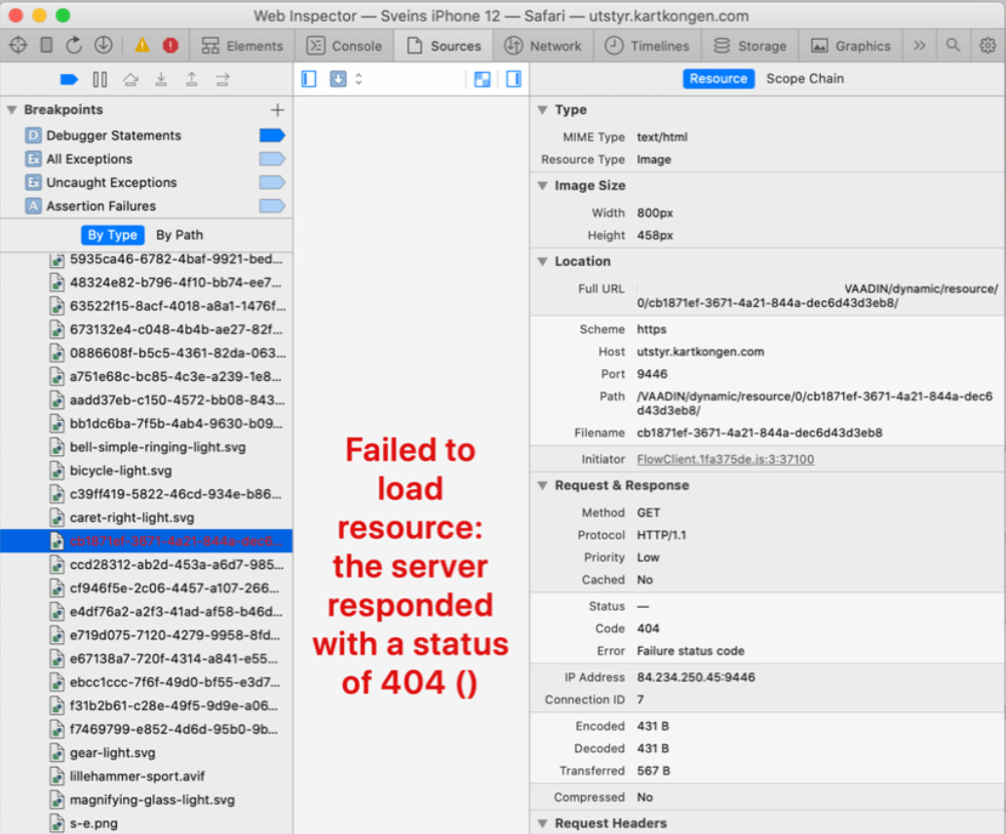Disable the Debugger Statements breakpoint
The width and height of the screenshot is (1006, 834).
coord(271,135)
